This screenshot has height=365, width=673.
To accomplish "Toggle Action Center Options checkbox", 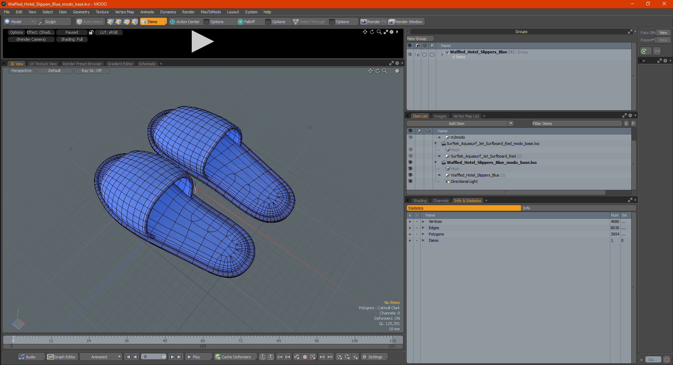I will [x=206, y=22].
